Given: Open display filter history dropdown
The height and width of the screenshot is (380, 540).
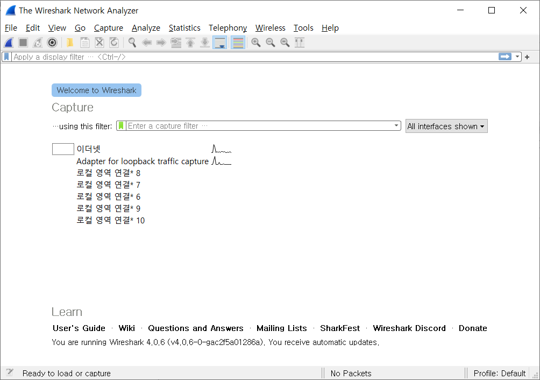Looking at the screenshot, I should coord(517,57).
